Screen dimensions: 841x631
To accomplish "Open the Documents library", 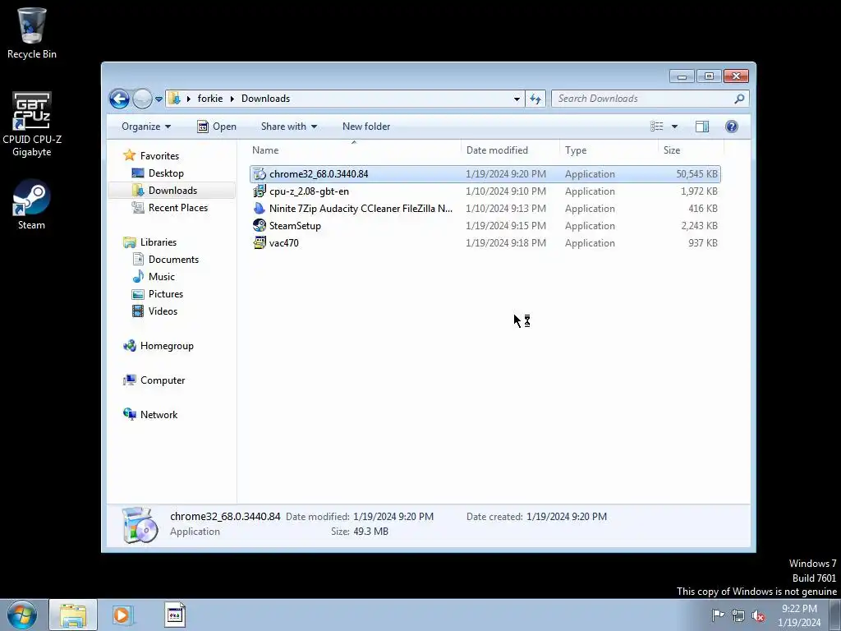I will [173, 260].
